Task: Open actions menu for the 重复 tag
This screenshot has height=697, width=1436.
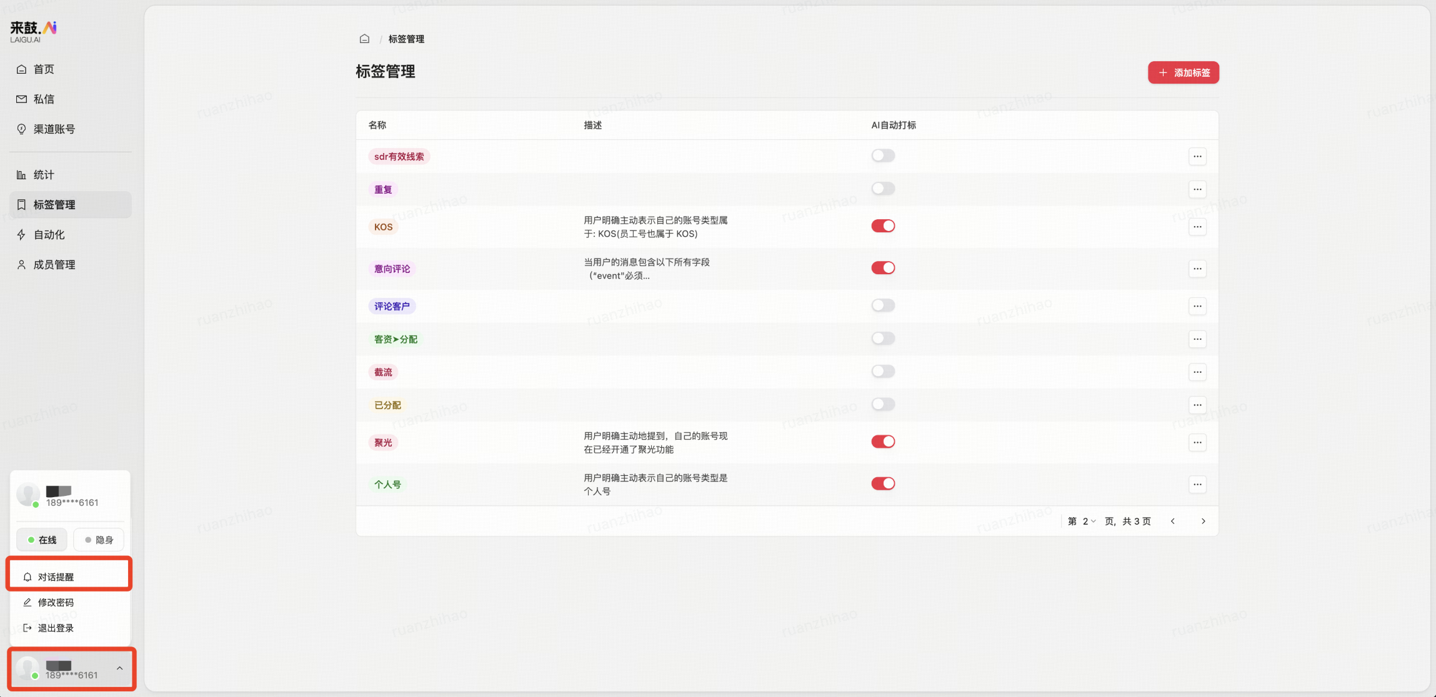Action: (1198, 189)
